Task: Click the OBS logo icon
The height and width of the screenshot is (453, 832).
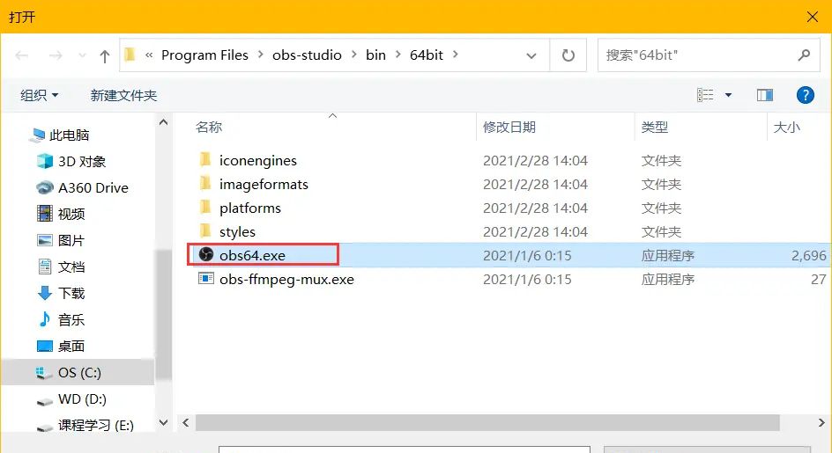Action: [206, 255]
